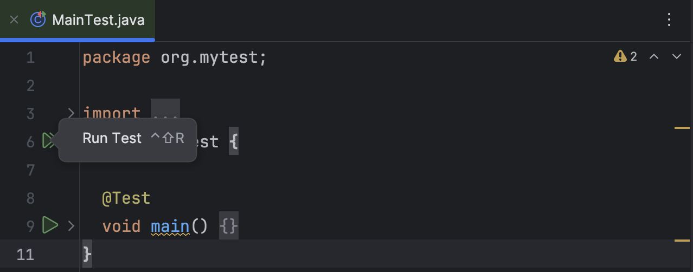This screenshot has width=693, height=272.
Task: Click the @Test annotation
Action: point(126,198)
